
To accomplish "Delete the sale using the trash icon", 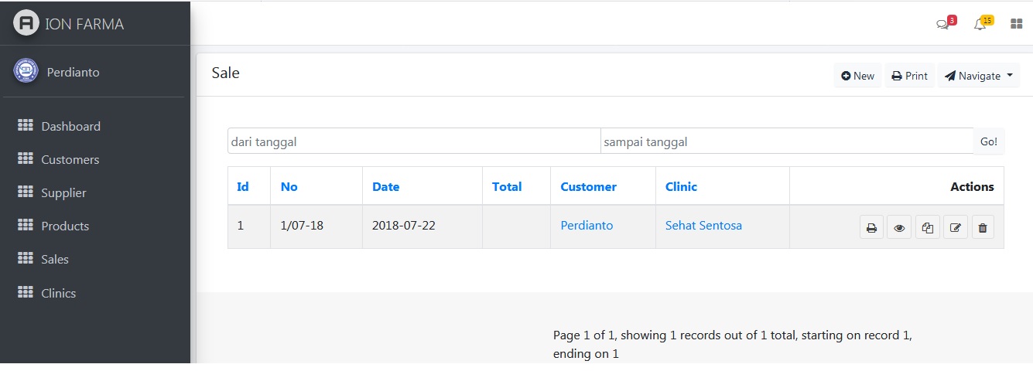I will [983, 228].
